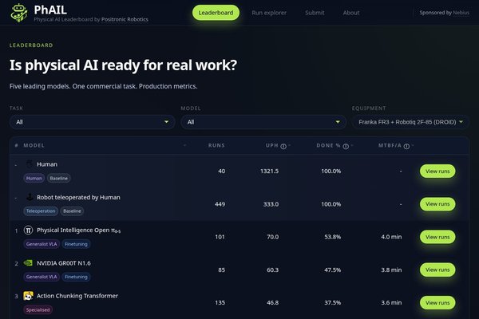This screenshot has width=479, height=319.
Task: Click the Physical Intelligence pi logo icon
Action: [x=29, y=230]
